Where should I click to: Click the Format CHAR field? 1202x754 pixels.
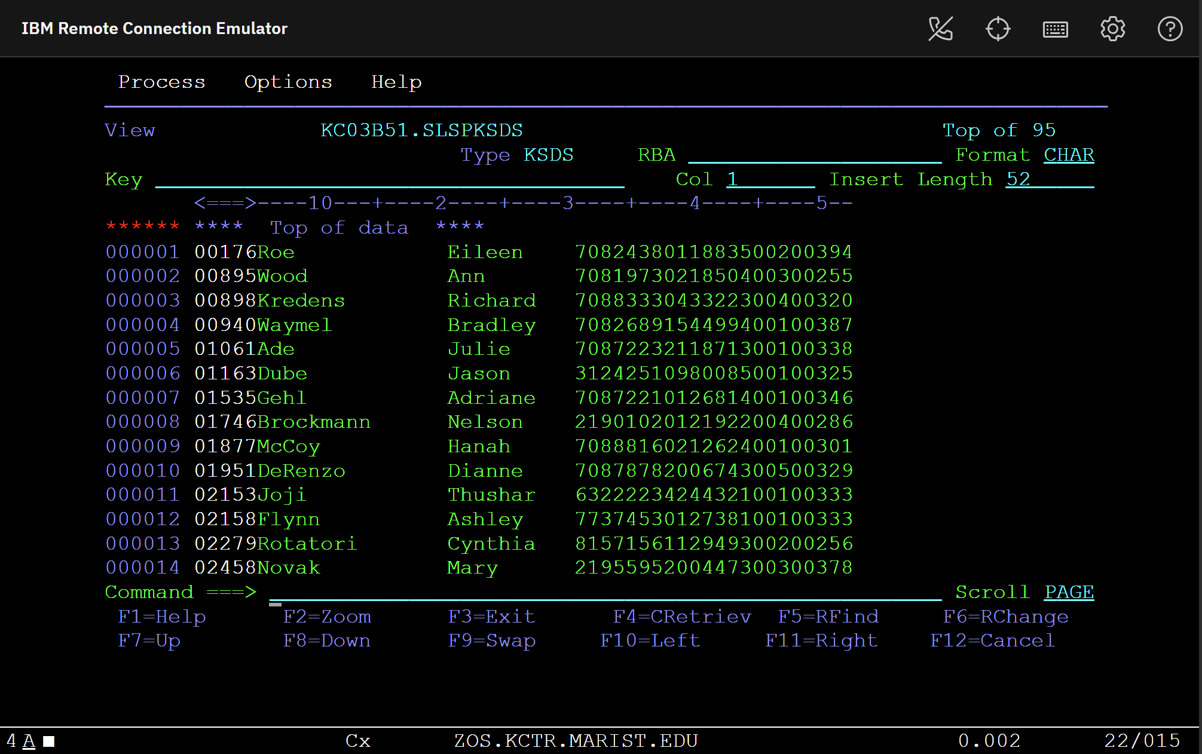coord(1069,155)
